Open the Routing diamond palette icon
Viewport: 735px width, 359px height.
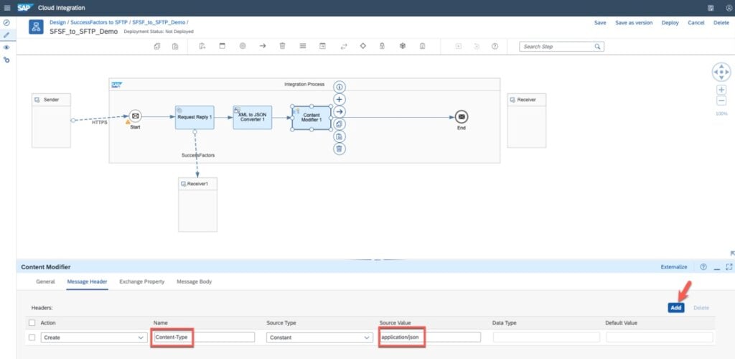(362, 47)
